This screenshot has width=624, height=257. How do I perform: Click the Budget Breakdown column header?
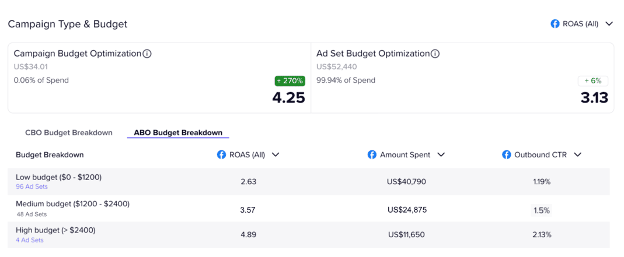50,155
